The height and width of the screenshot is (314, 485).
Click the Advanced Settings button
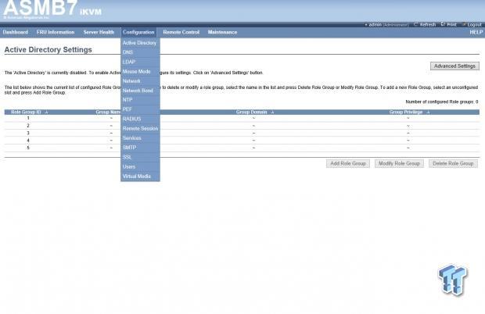[x=454, y=66]
